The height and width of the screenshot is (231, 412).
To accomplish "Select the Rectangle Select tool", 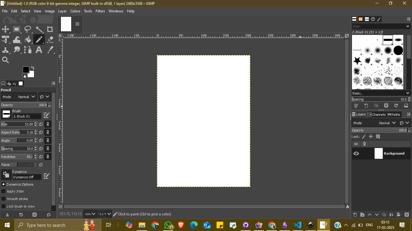I will click(17, 29).
